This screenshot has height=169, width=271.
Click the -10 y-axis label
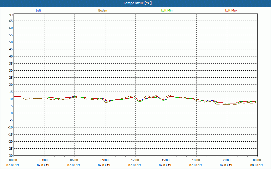(11, 127)
